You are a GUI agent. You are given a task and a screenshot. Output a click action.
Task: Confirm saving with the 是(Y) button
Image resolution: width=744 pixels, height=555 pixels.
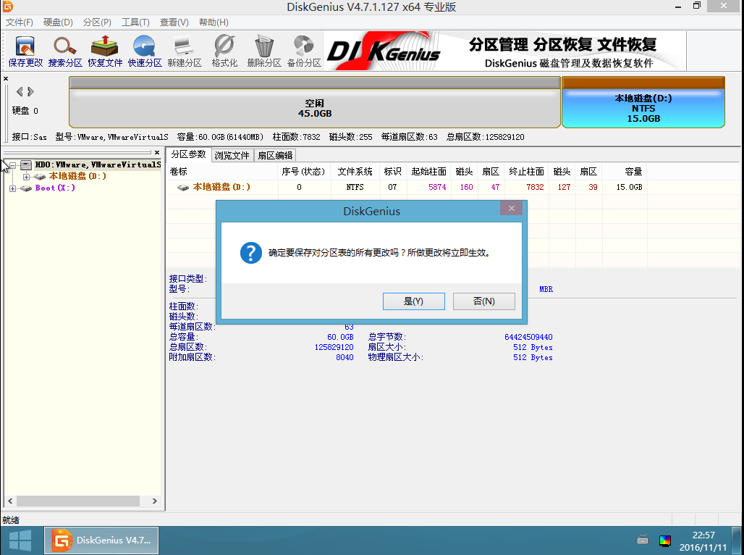pos(414,301)
